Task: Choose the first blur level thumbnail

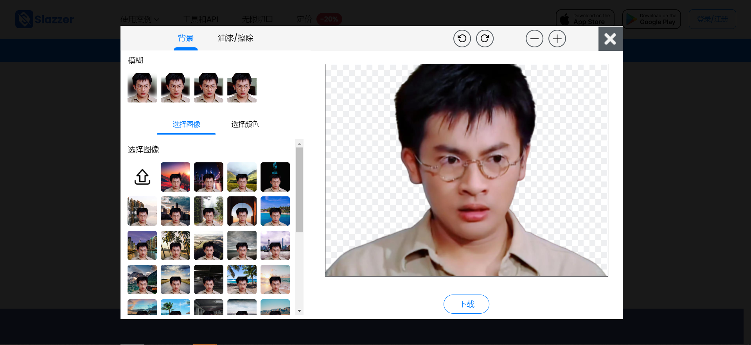Action: tap(142, 88)
